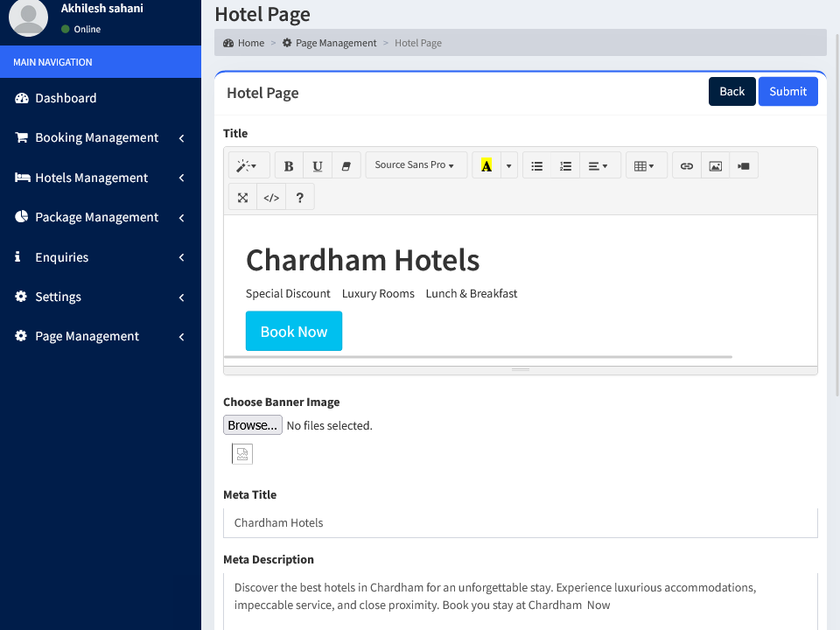Open the paragraph alignment dropdown

(598, 165)
